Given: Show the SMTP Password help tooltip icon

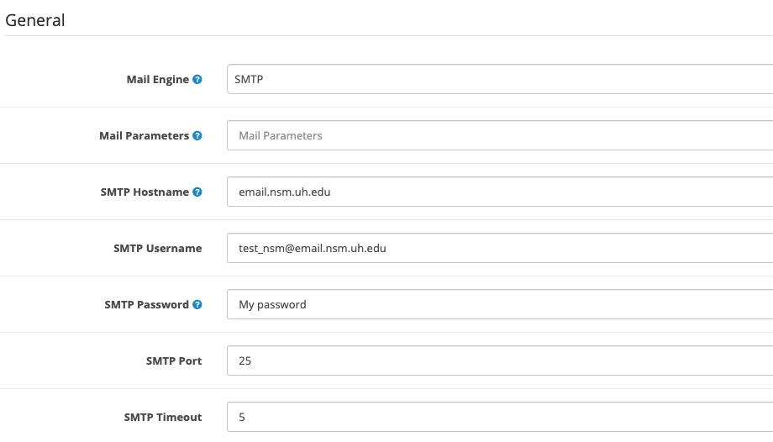Looking at the screenshot, I should pyautogui.click(x=197, y=304).
